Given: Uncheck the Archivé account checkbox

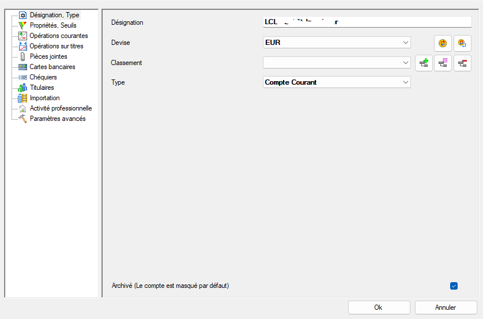Looking at the screenshot, I should click(454, 286).
